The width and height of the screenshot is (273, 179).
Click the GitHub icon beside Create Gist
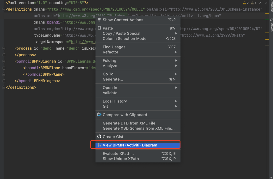[x=99, y=136]
